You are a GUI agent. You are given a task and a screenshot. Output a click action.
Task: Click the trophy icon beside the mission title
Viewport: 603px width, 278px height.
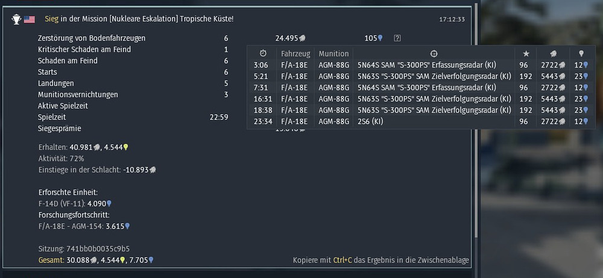click(x=16, y=19)
